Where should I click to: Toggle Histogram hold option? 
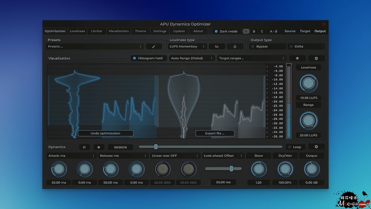coord(135,58)
